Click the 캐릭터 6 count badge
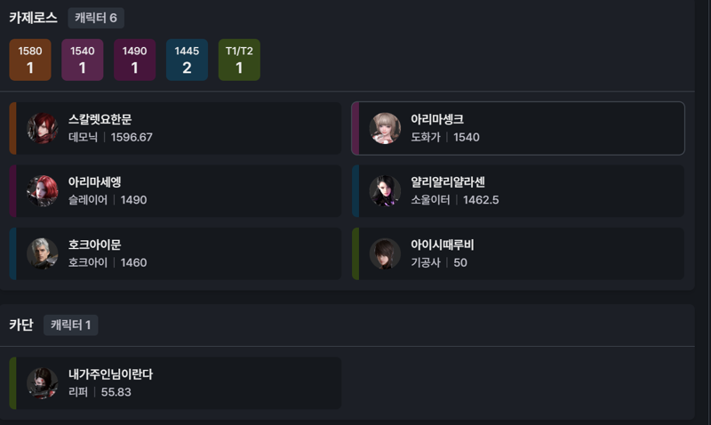The height and width of the screenshot is (425, 711). (x=96, y=18)
